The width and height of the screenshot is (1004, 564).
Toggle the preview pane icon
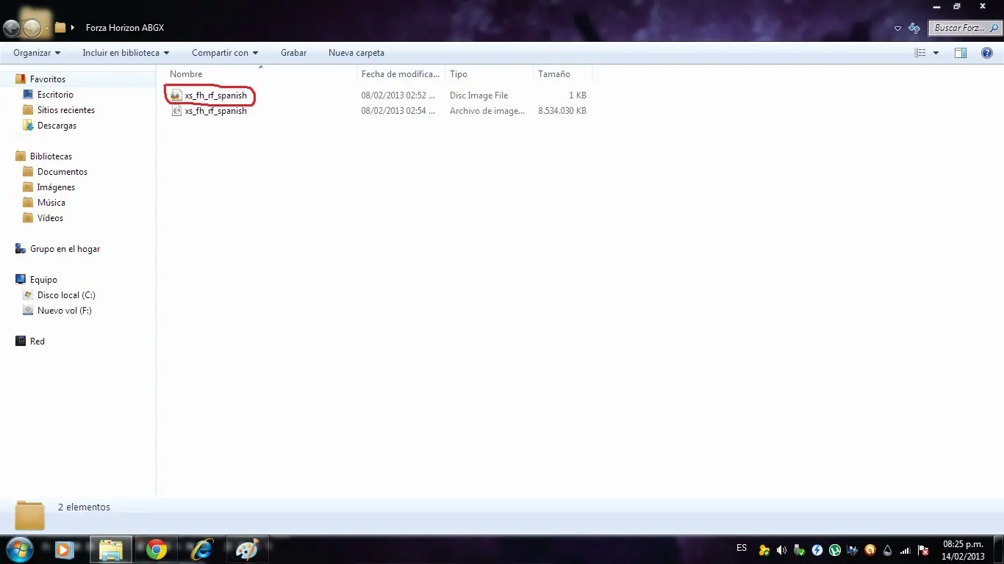961,53
